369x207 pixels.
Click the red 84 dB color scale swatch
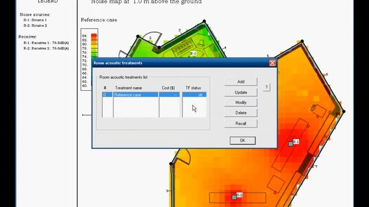(94, 36)
